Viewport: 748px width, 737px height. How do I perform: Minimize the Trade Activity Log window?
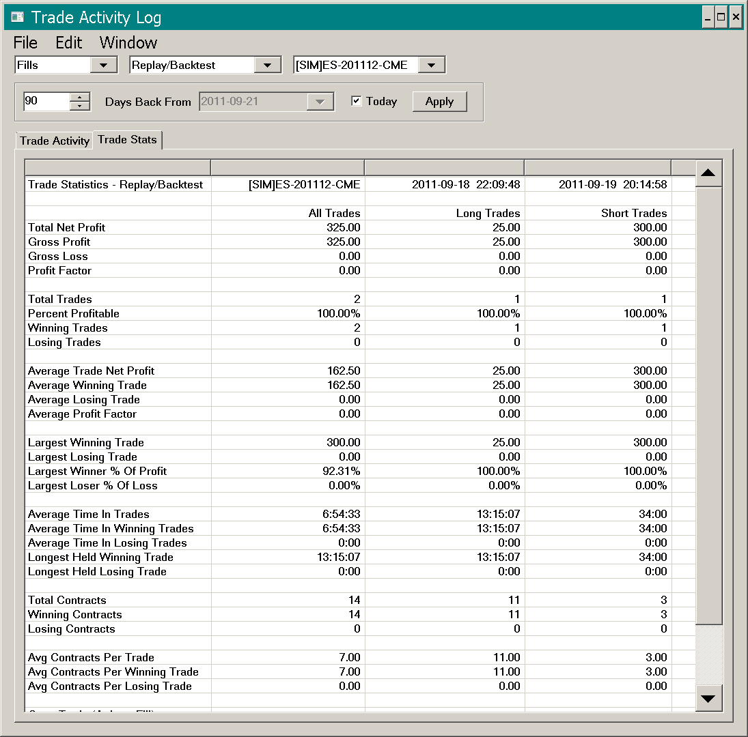coord(708,18)
